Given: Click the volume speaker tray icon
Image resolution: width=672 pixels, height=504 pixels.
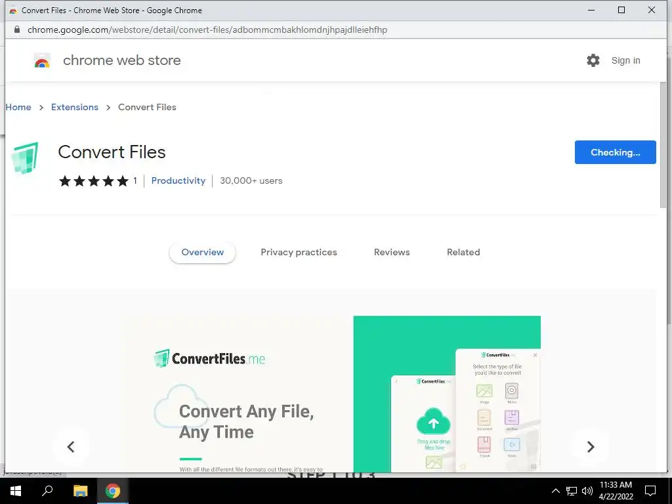Looking at the screenshot, I should [x=587, y=491].
